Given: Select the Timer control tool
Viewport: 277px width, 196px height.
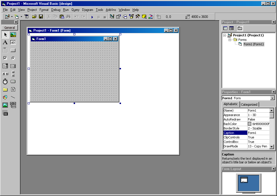Looking at the screenshot, I should 5,82.
